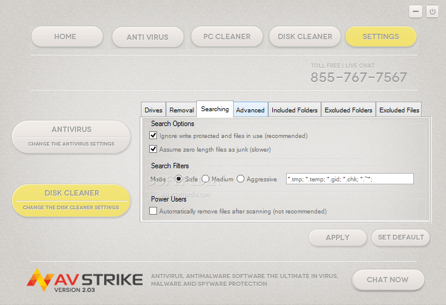Viewport: 446px width, 305px height.
Task: Open the HOME section
Action: coord(67,37)
